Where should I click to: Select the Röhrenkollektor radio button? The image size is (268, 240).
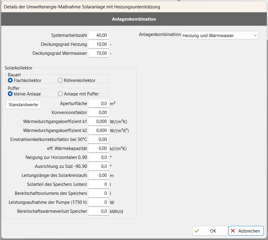click(60, 80)
